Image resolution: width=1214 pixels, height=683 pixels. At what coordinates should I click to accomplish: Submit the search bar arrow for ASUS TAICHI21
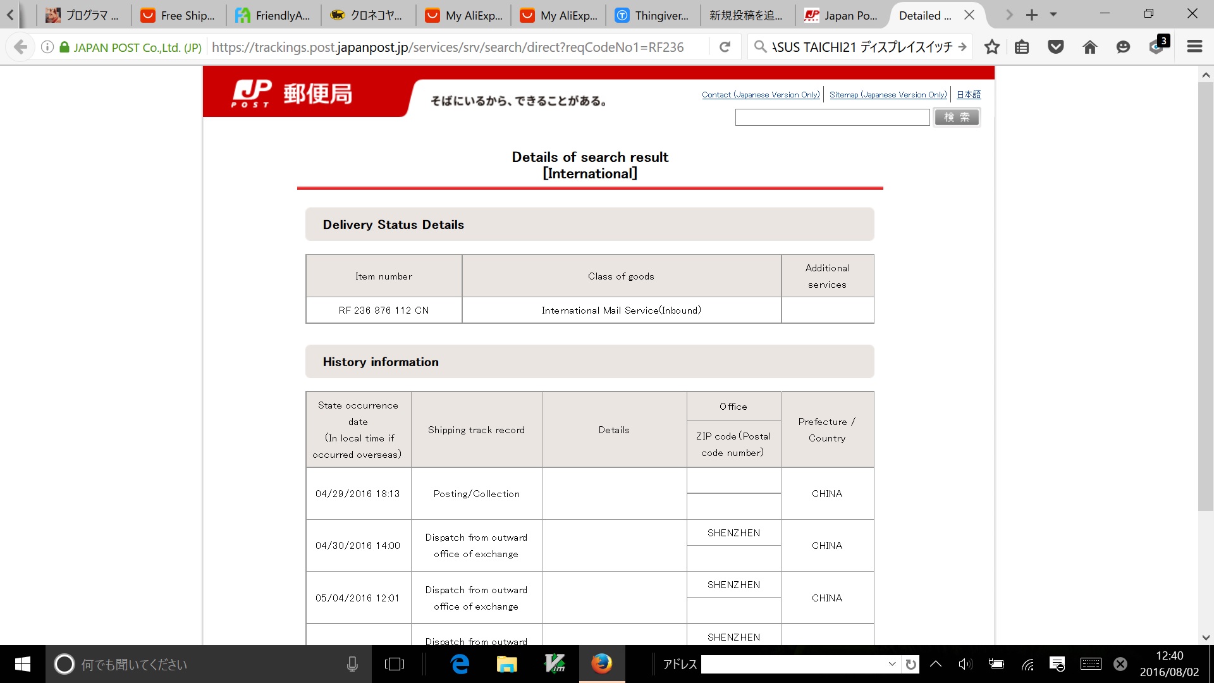[x=962, y=47]
